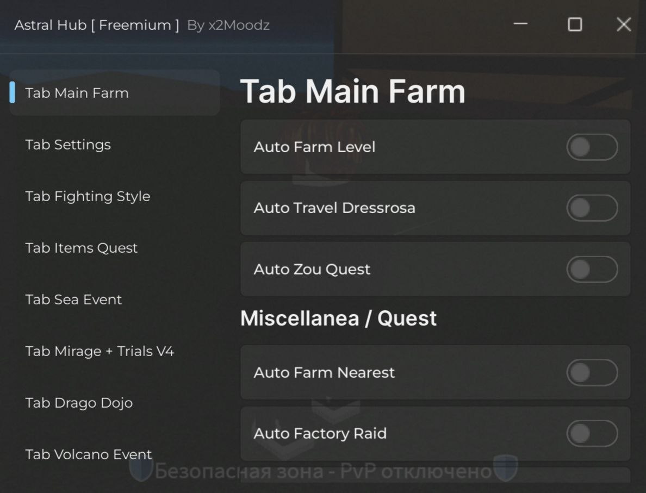646x493 pixels.
Task: Open Tab Items Quest
Action: point(81,248)
